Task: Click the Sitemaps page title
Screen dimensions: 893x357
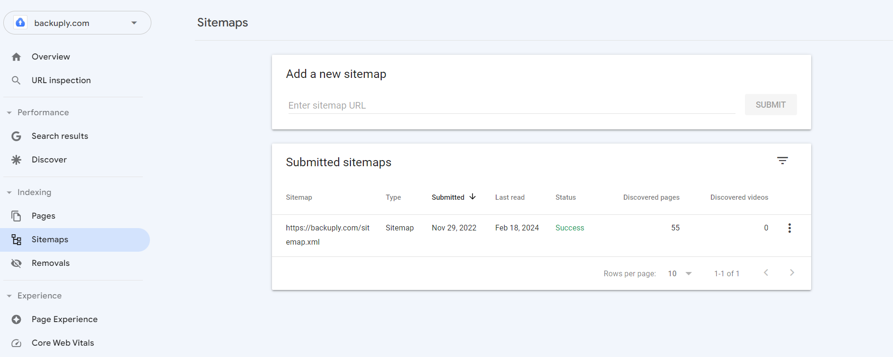Action: [222, 23]
